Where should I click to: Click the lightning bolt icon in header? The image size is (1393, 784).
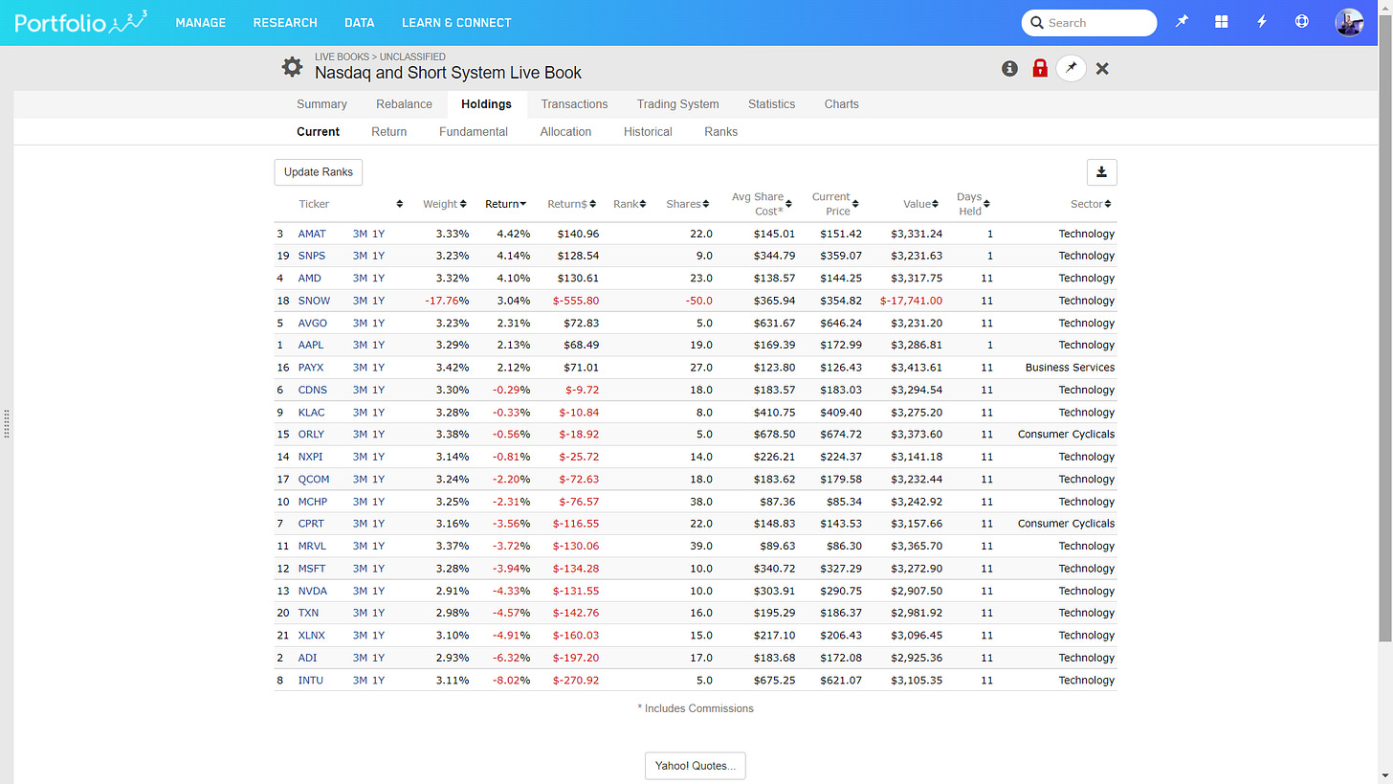(x=1262, y=22)
